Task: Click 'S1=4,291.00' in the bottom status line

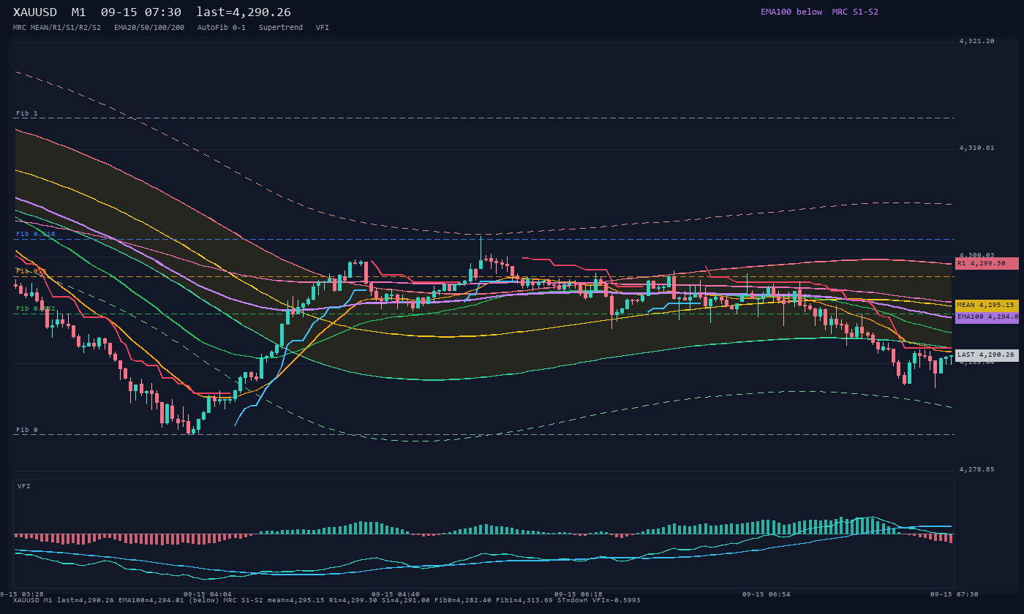Action: (x=406, y=600)
